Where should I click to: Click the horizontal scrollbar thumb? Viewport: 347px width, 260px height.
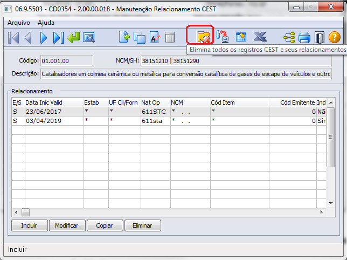pyautogui.click(x=25, y=212)
